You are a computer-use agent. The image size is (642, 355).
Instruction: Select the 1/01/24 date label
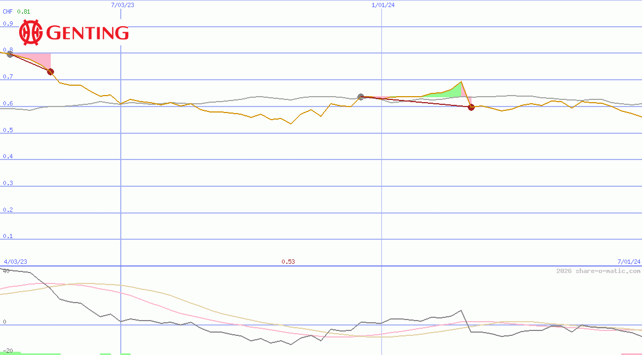click(383, 5)
